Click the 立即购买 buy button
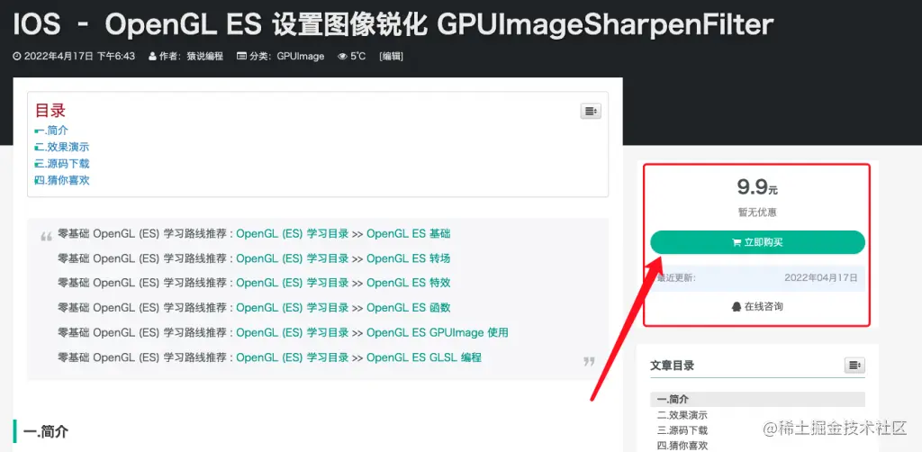Viewport: 922px width, 452px height. point(757,242)
